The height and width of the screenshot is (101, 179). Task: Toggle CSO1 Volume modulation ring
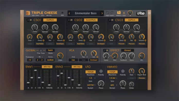(64, 41)
